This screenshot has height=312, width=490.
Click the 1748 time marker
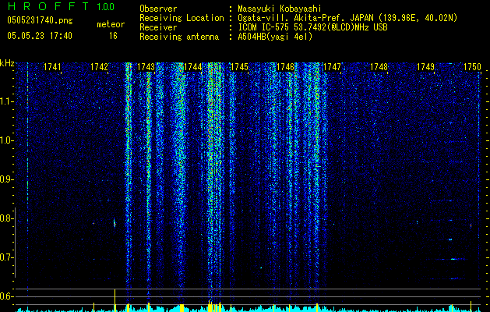[379, 66]
